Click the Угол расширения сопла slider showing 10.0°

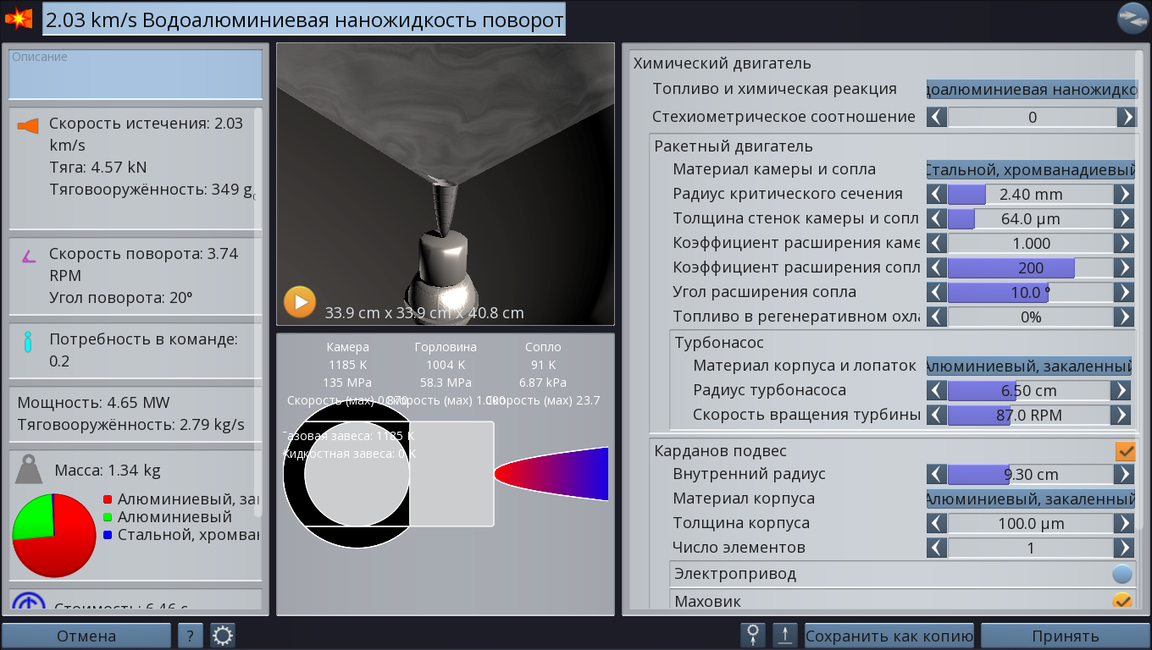pos(1030,293)
